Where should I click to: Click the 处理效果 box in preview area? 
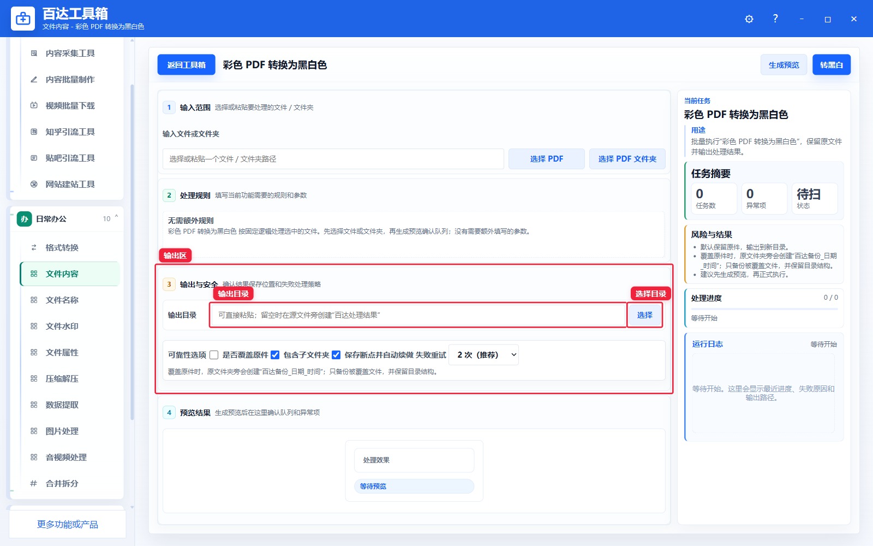pos(414,460)
